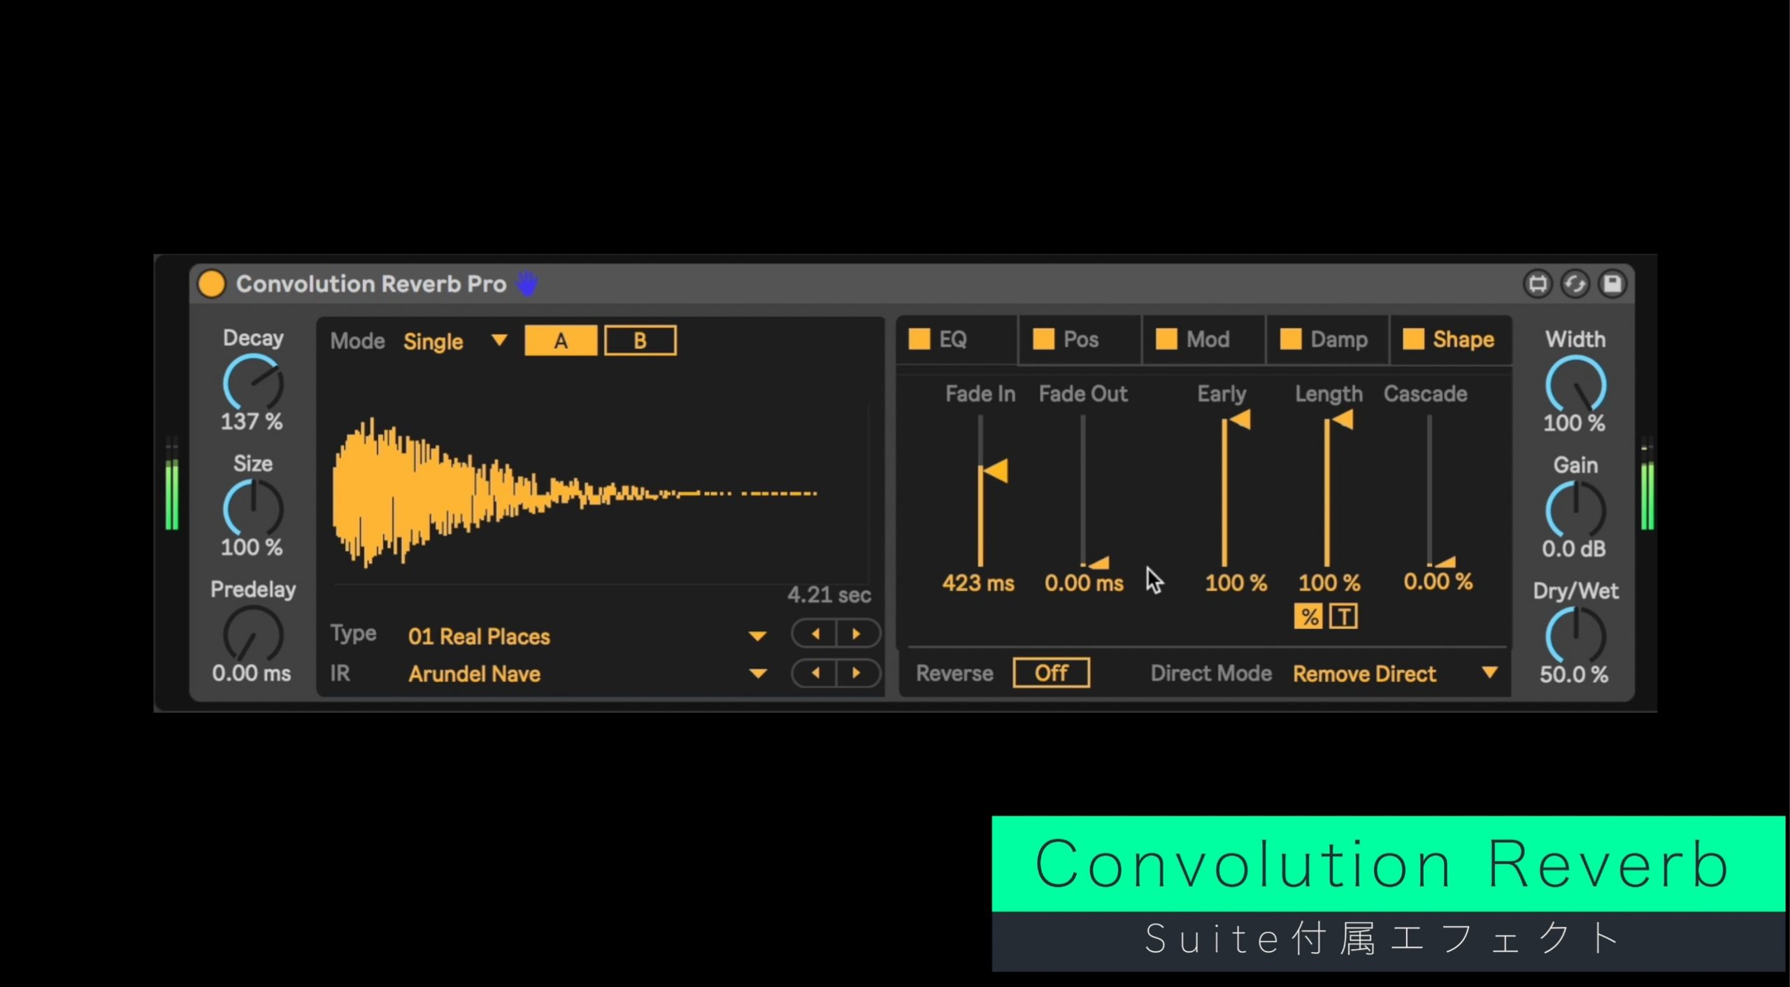Image resolution: width=1790 pixels, height=987 pixels.
Task: Open the IR dropdown Arundel Nave
Action: point(587,674)
